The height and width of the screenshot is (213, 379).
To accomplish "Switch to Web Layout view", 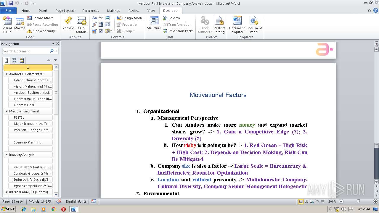I will pos(311,201).
